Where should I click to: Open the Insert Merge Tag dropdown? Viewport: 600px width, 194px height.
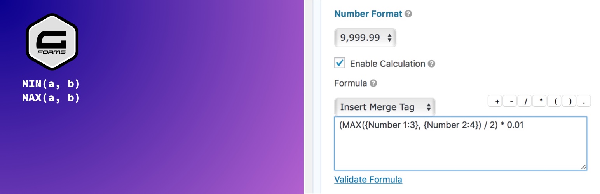tap(385, 107)
